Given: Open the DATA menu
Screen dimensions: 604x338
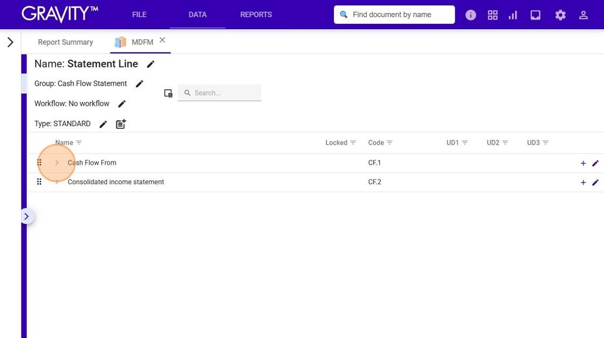Looking at the screenshot, I should 197,15.
